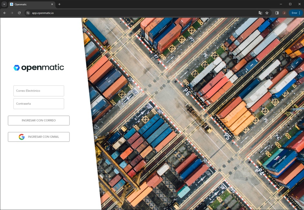Click the translate page icon in the address bar

(260, 13)
